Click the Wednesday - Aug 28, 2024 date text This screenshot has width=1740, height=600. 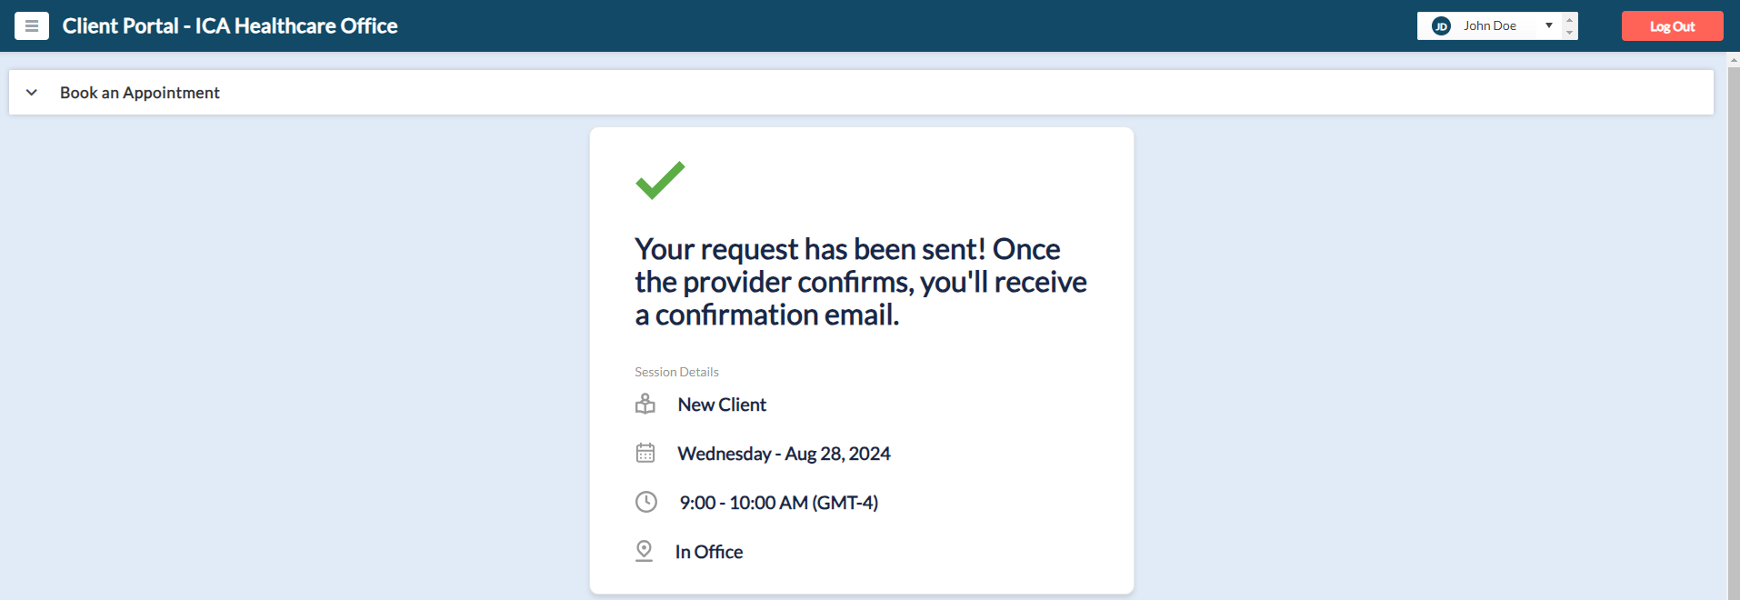pos(784,454)
